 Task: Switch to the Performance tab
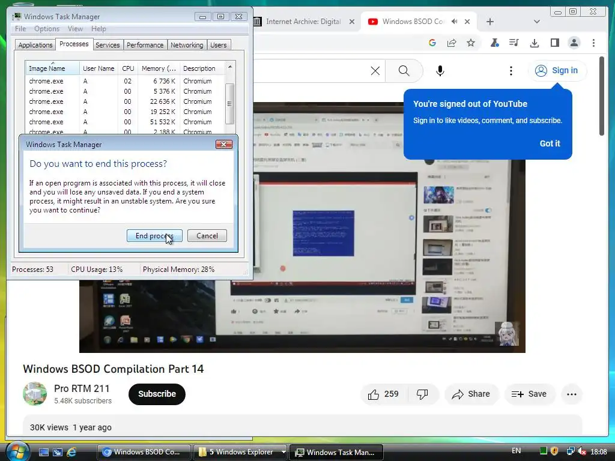point(145,45)
